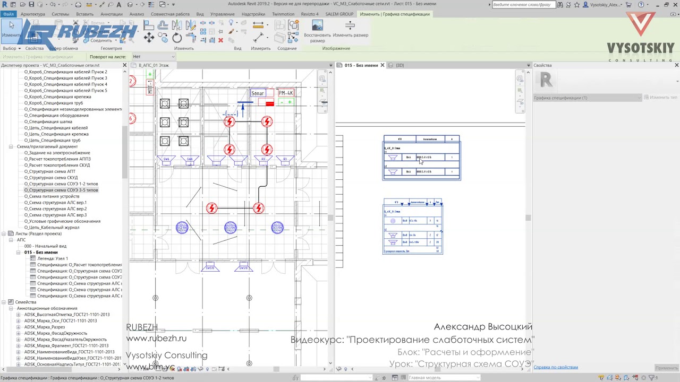The height and width of the screenshot is (382, 680).
Task: Select 'Легенда: Узел 1' in project browser
Action: (52, 258)
